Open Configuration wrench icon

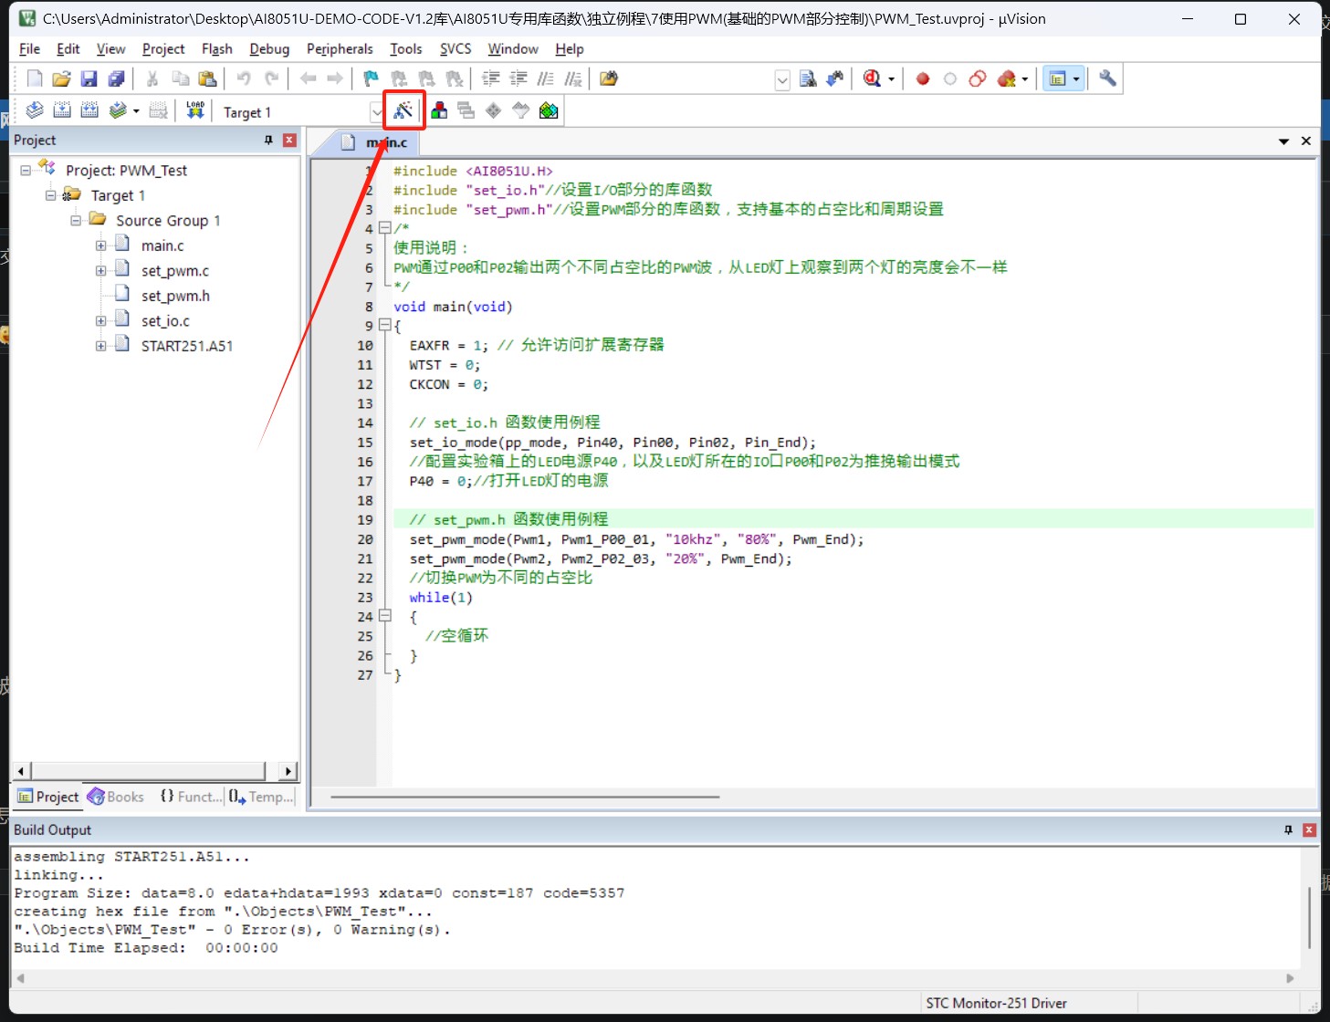[1107, 79]
